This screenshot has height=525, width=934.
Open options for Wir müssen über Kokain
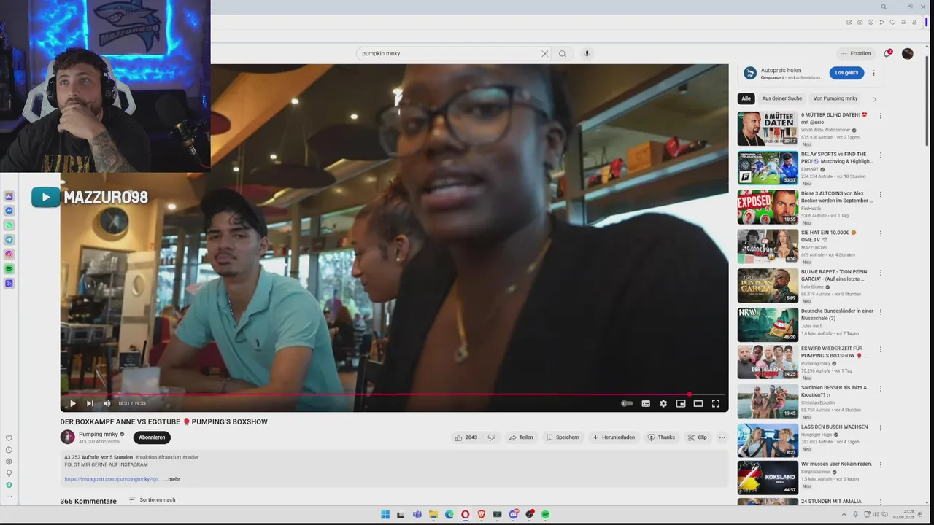click(x=881, y=464)
